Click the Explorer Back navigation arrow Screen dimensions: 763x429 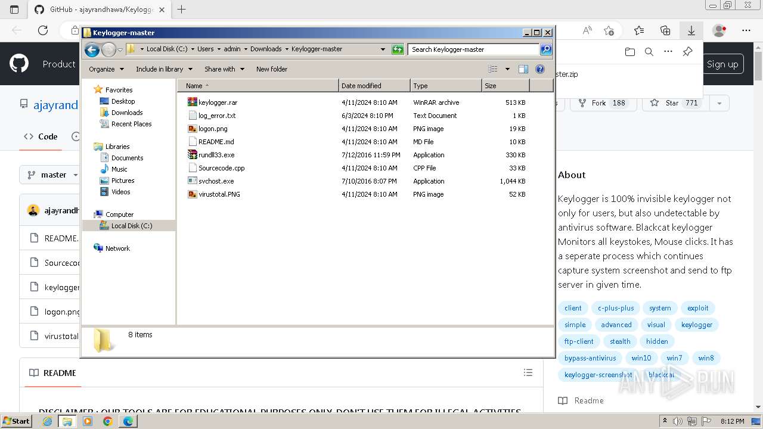92,49
